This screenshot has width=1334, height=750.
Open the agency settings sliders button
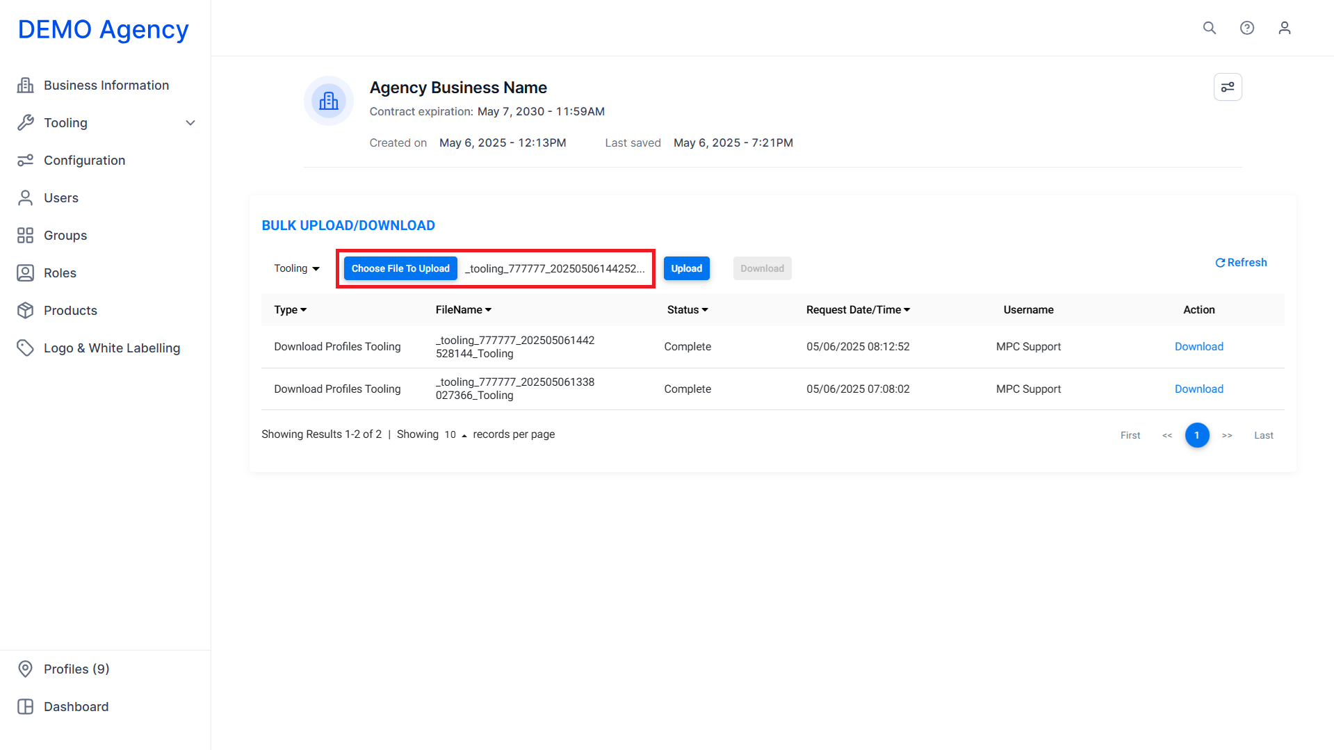1228,87
